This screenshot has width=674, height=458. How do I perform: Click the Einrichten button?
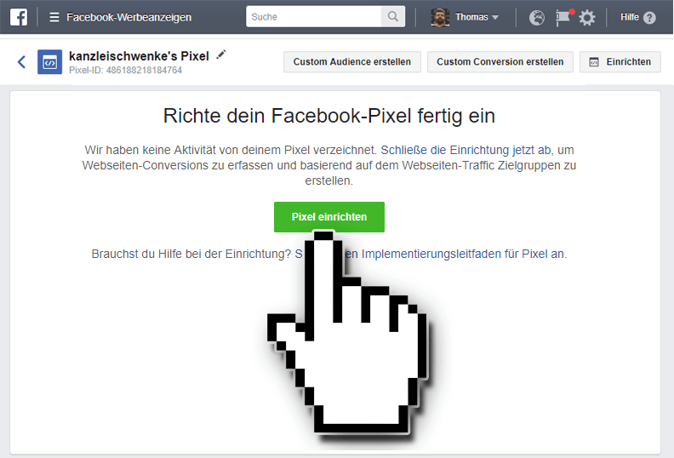tap(620, 62)
